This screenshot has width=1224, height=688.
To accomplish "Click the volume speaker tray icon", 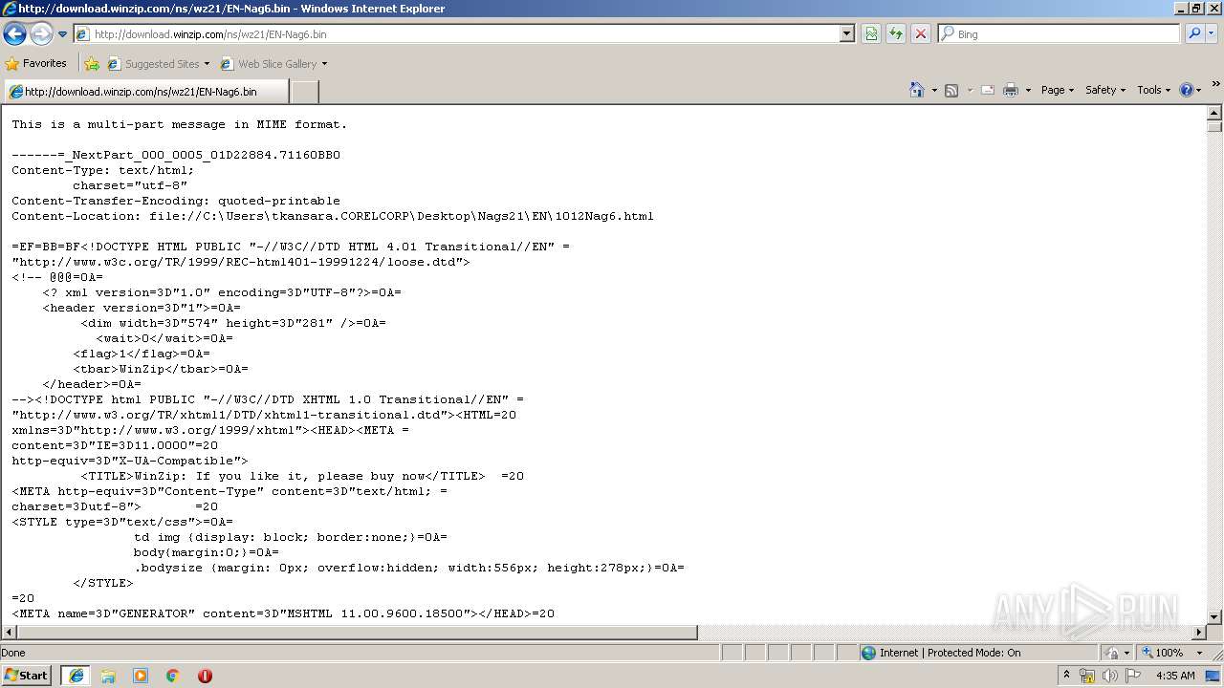I will click(x=1109, y=676).
